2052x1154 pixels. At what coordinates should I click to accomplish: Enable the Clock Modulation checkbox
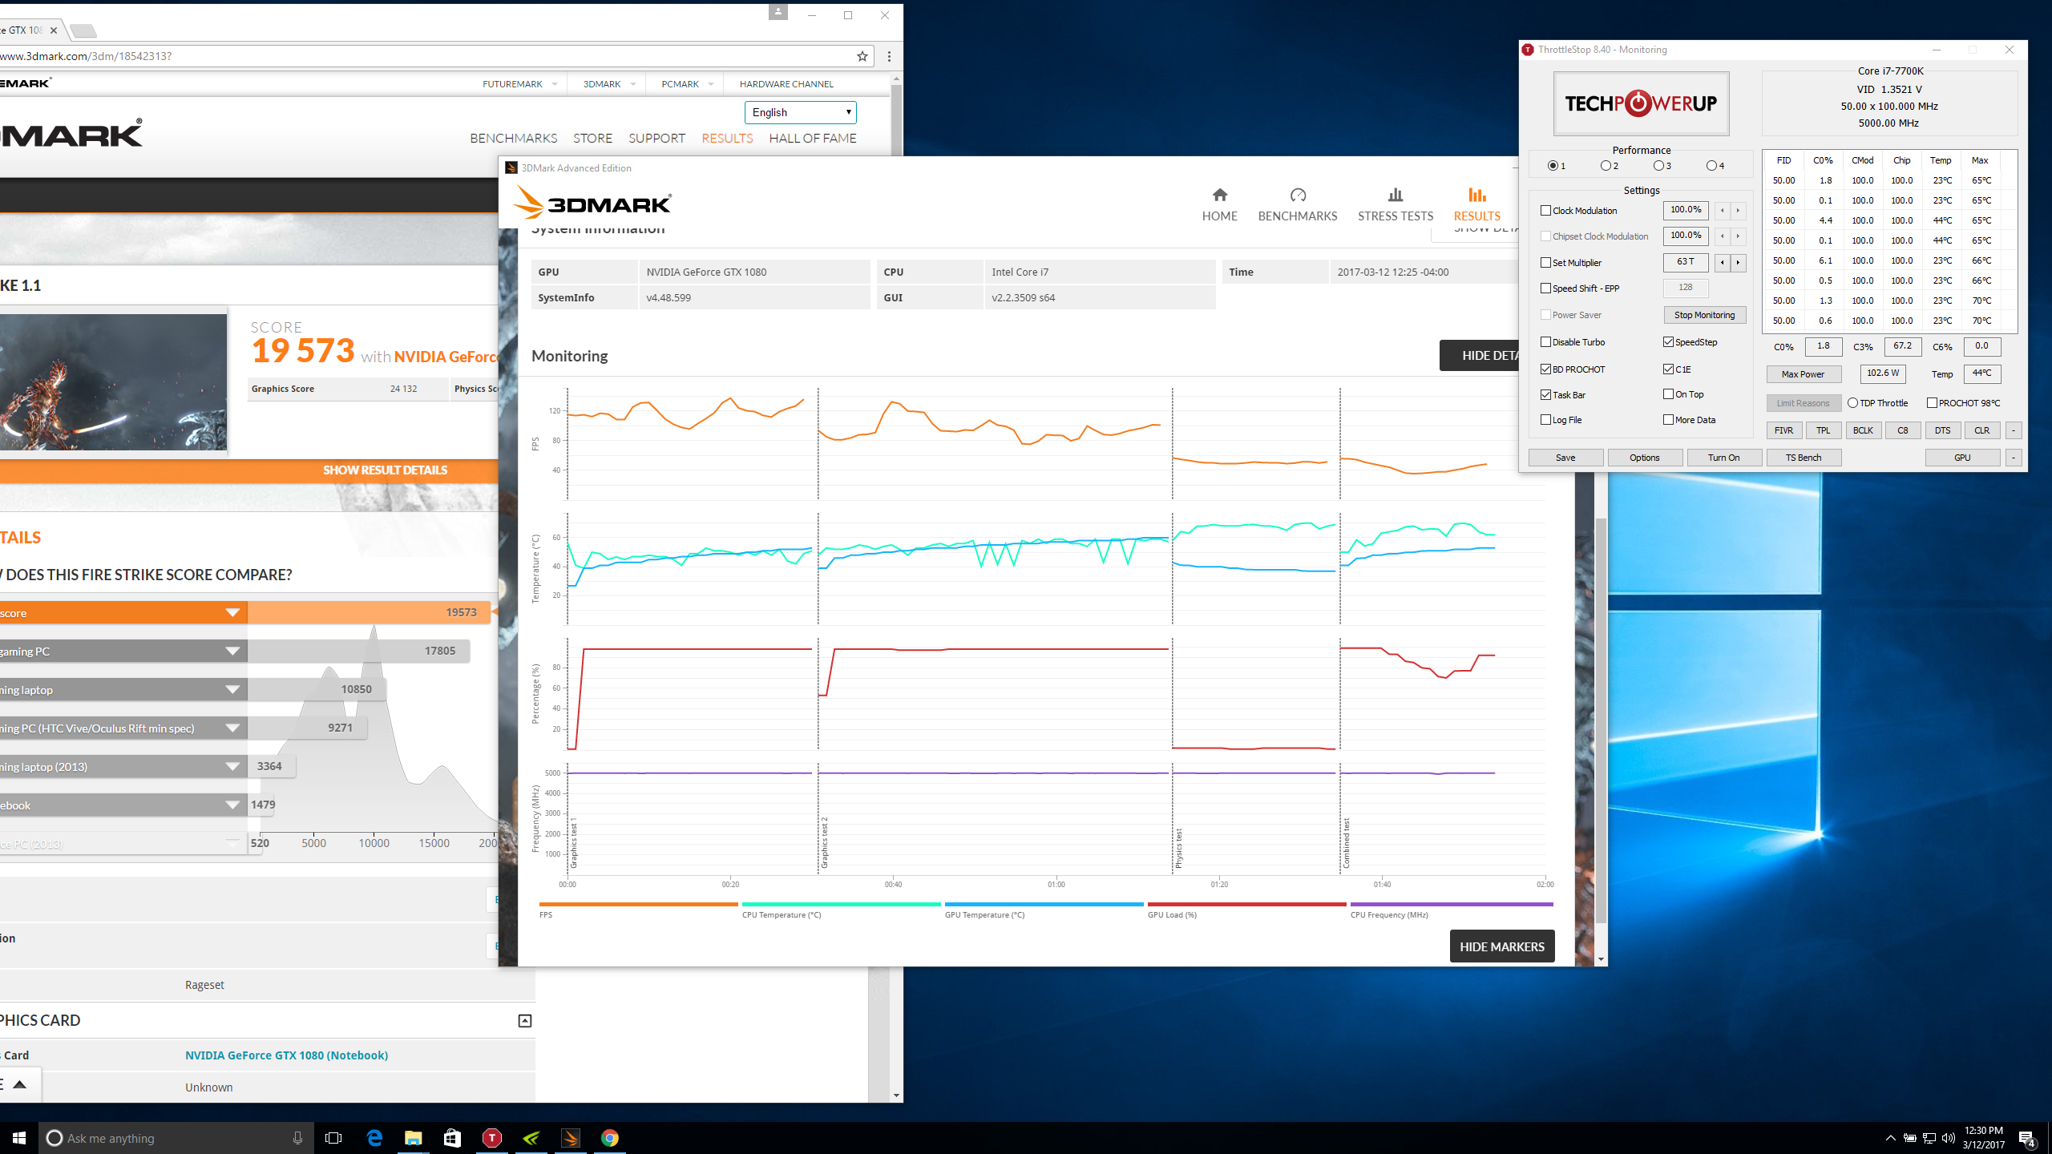[x=1545, y=211]
